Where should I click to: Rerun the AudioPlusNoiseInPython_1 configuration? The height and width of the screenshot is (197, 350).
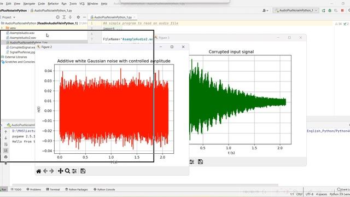tap(323, 10)
